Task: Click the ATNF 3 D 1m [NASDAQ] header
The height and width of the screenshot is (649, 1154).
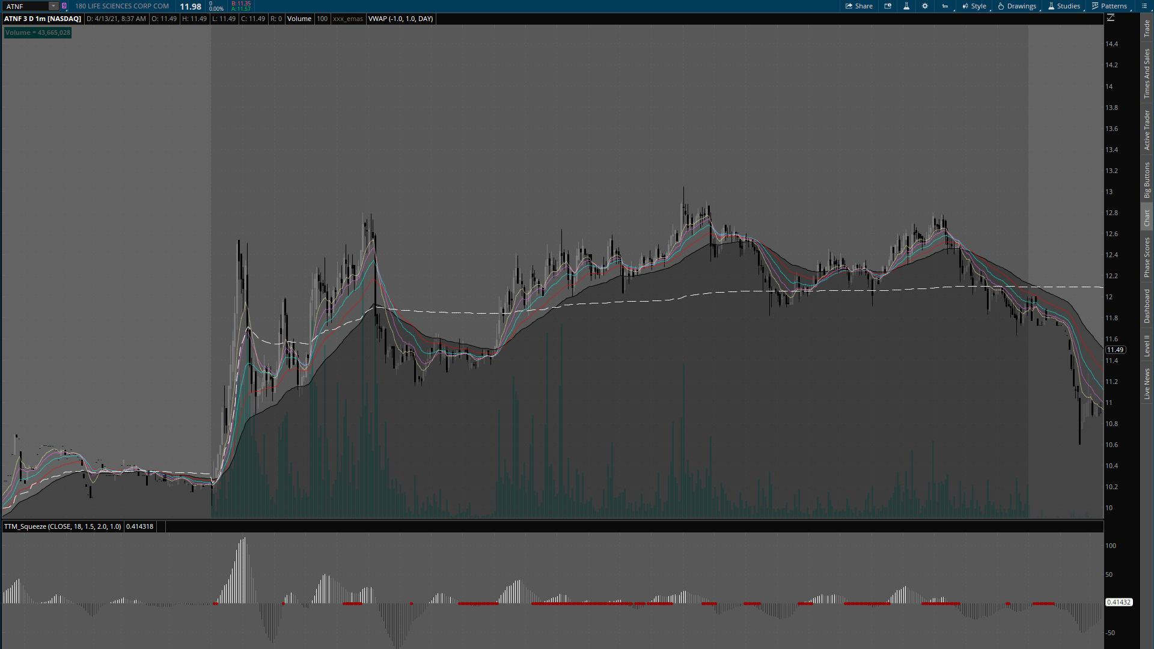Action: (42, 19)
